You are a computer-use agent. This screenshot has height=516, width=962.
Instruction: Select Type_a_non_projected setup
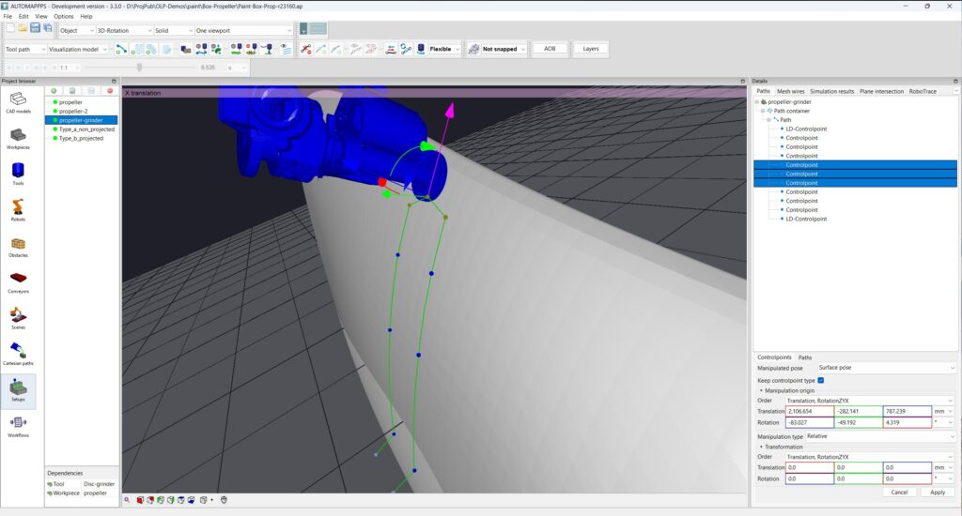[86, 129]
